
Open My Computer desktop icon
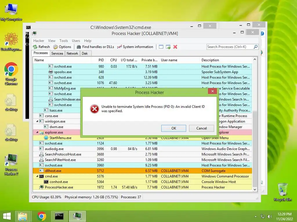(11, 12)
